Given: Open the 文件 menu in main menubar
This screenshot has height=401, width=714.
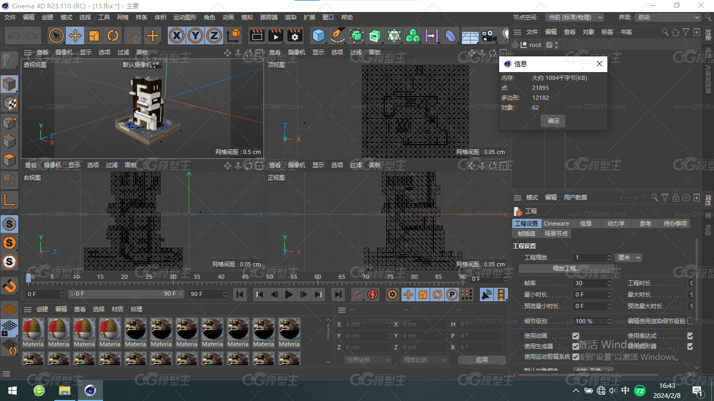Looking at the screenshot, I should pos(10,17).
